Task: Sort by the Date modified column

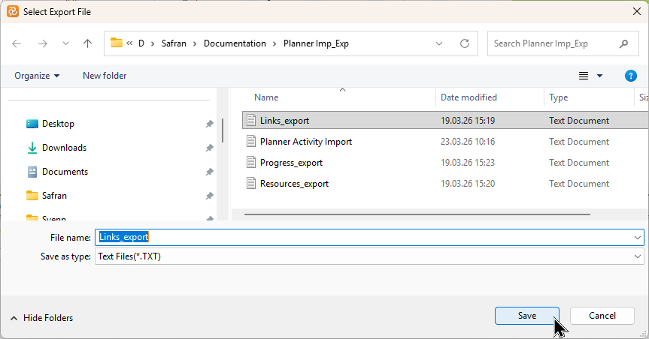Action: coord(469,97)
